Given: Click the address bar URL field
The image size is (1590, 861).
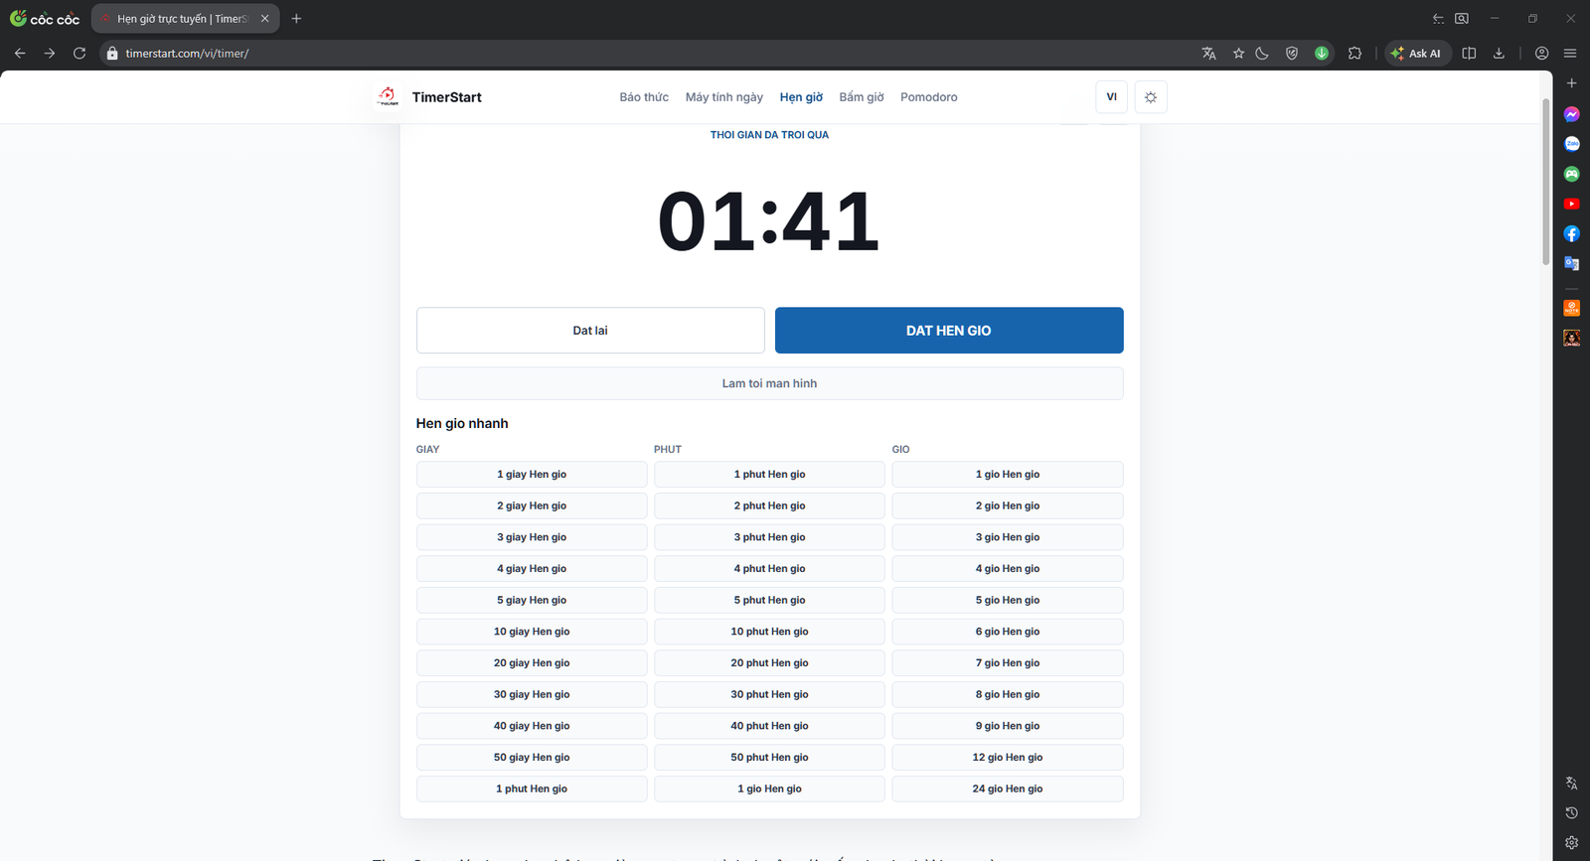Looking at the screenshot, I should (646, 54).
